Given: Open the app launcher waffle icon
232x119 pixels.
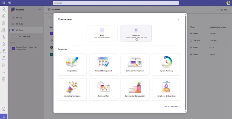Looking at the screenshot, I should [x=4, y=3].
